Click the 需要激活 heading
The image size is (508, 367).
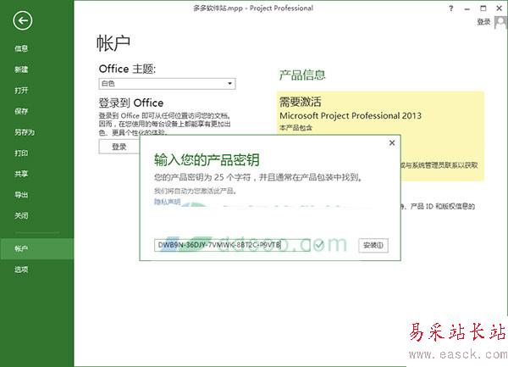(300, 102)
